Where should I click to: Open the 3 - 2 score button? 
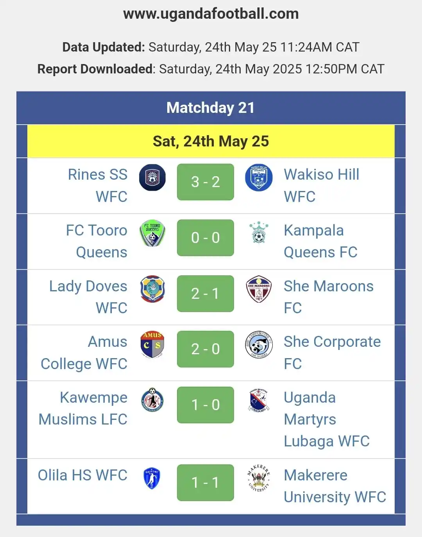(x=206, y=182)
